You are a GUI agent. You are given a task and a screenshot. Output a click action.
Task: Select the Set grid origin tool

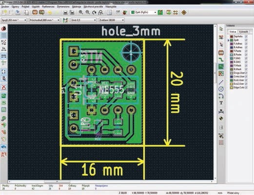point(221,143)
